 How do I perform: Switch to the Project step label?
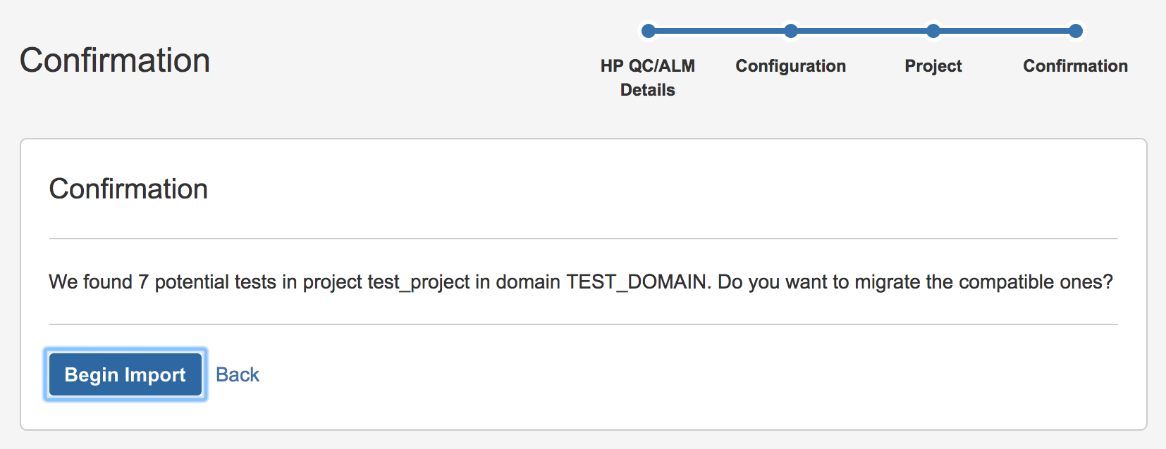(933, 65)
